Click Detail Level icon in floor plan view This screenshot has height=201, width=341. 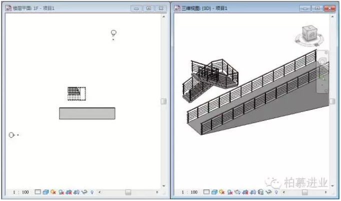pyautogui.click(x=38, y=192)
